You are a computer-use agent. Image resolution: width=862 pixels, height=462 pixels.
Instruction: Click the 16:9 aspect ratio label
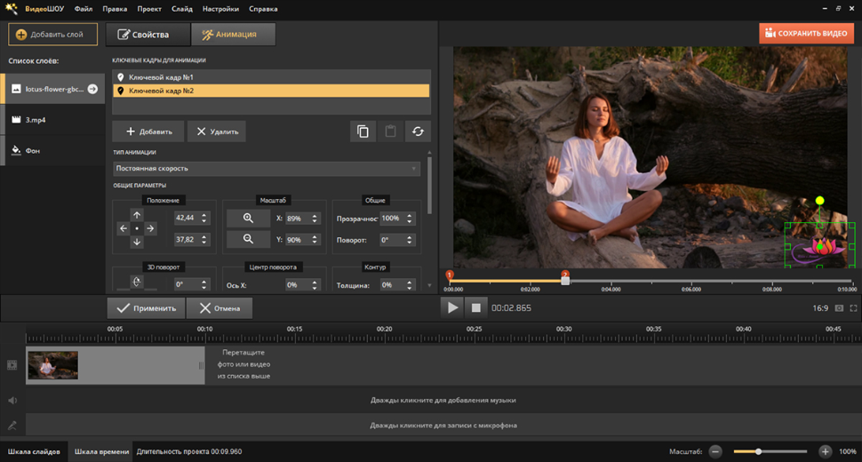(820, 308)
